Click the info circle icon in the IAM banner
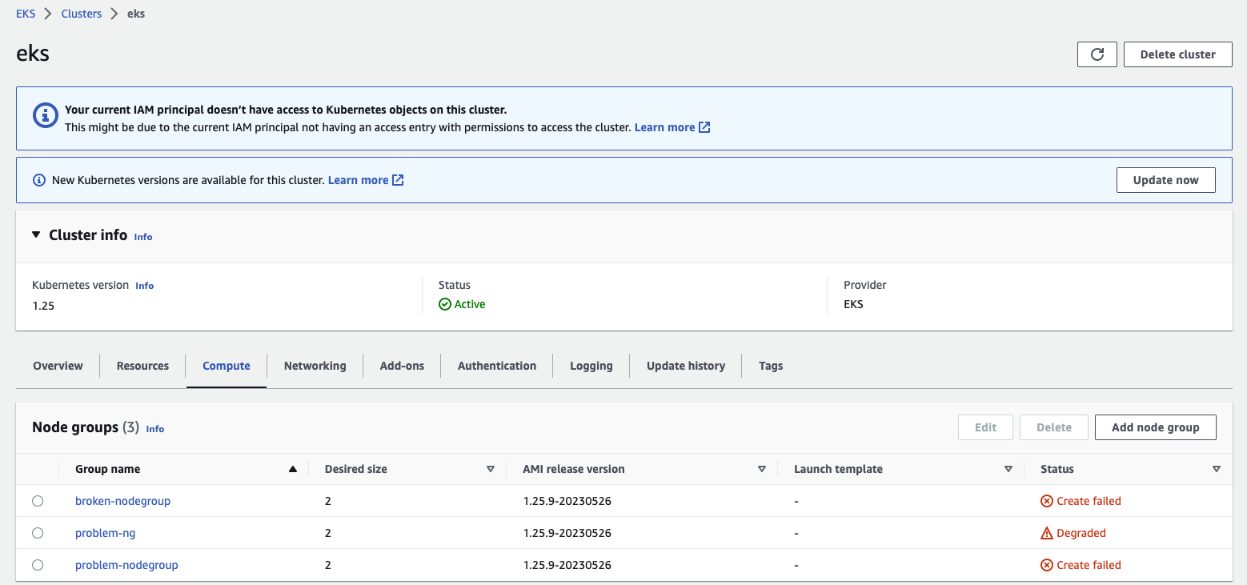Image resolution: width=1247 pixels, height=585 pixels. point(46,114)
